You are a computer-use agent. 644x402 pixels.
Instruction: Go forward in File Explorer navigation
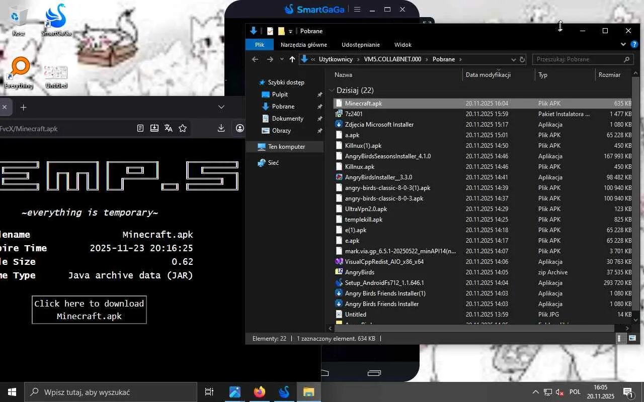(x=270, y=59)
